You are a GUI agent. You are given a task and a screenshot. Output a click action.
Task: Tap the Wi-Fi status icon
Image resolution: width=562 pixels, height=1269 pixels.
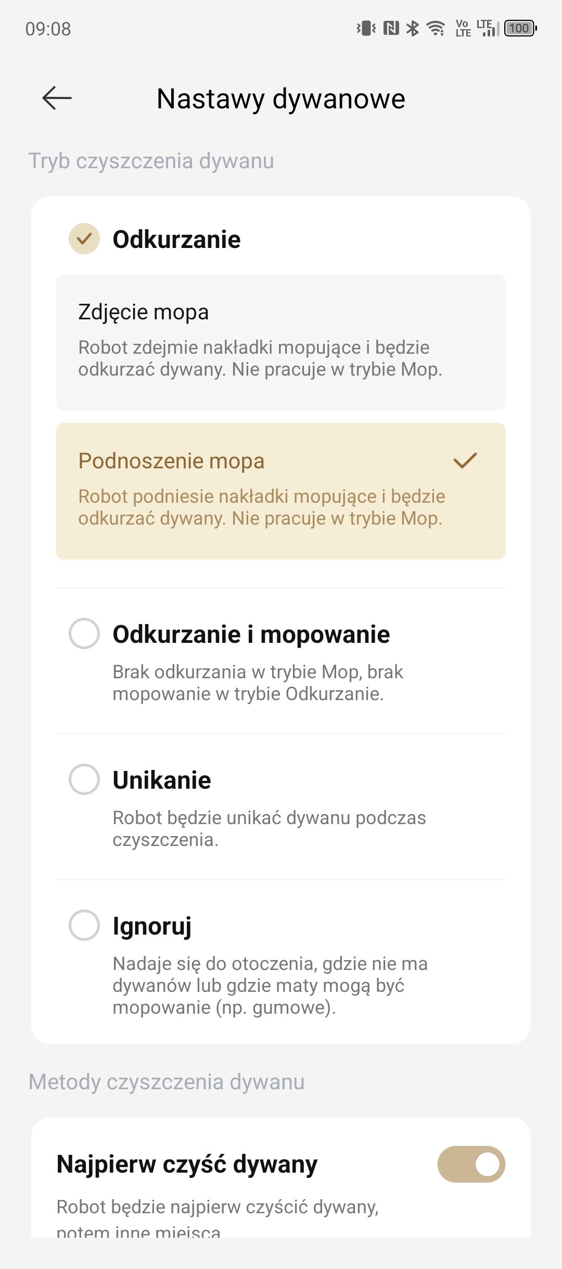(x=436, y=28)
